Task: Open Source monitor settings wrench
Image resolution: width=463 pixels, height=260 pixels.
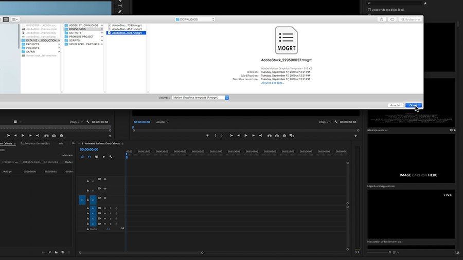Action: 87,122
